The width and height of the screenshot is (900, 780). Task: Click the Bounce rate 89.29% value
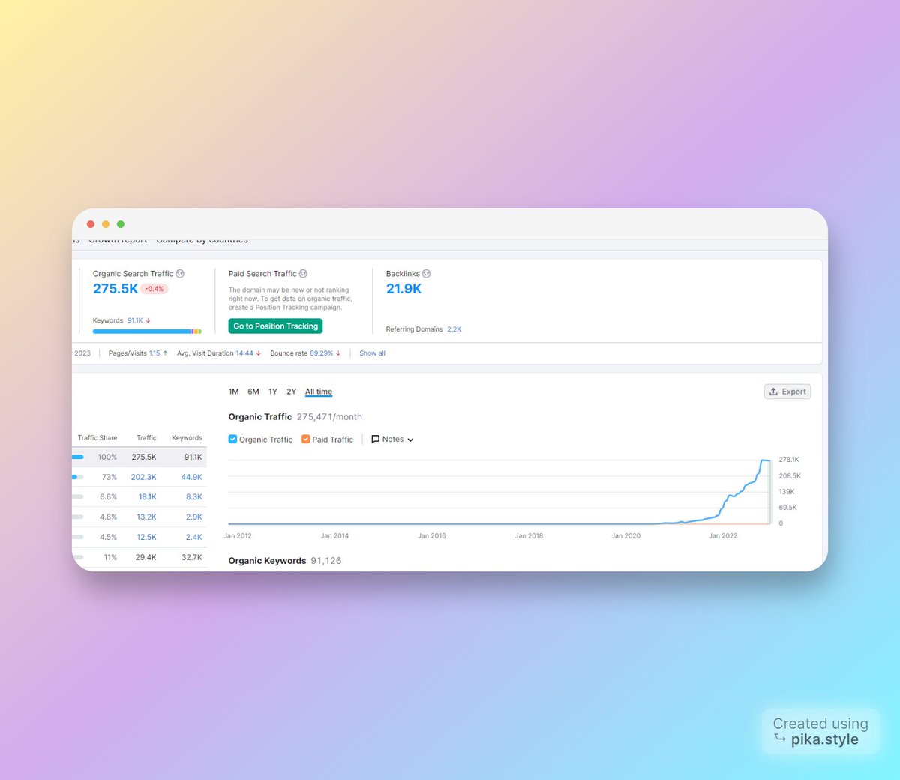coord(322,353)
